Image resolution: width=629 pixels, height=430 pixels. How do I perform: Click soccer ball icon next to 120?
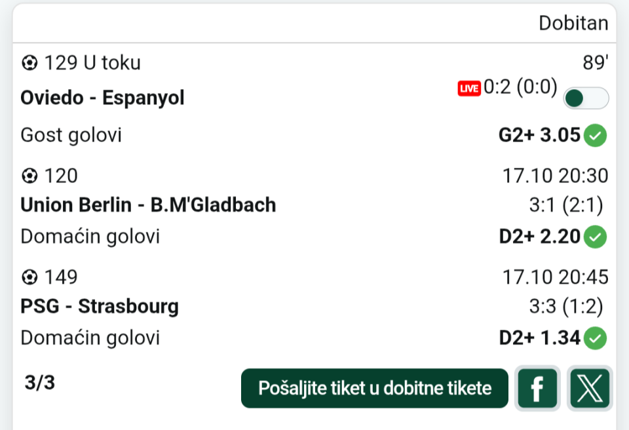(x=29, y=176)
